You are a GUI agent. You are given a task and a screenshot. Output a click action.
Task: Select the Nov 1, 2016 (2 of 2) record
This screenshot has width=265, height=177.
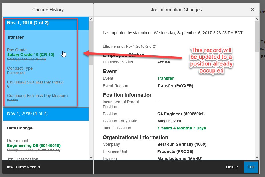pyautogui.click(x=45, y=23)
